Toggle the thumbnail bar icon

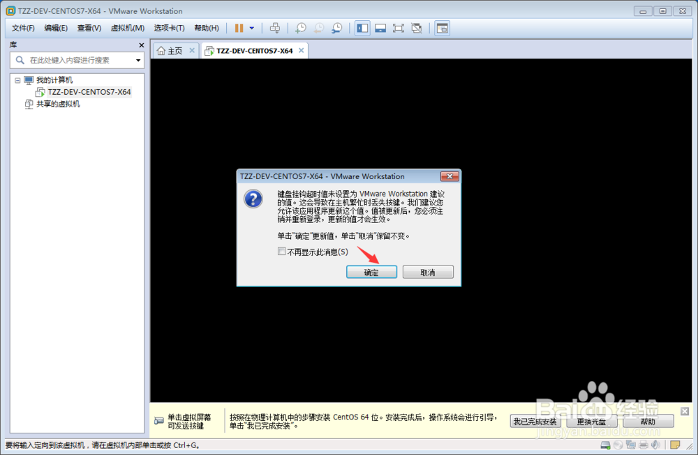click(380, 29)
